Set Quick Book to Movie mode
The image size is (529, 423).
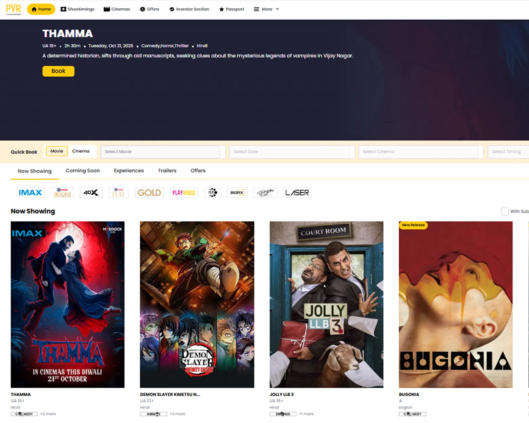pyautogui.click(x=57, y=151)
